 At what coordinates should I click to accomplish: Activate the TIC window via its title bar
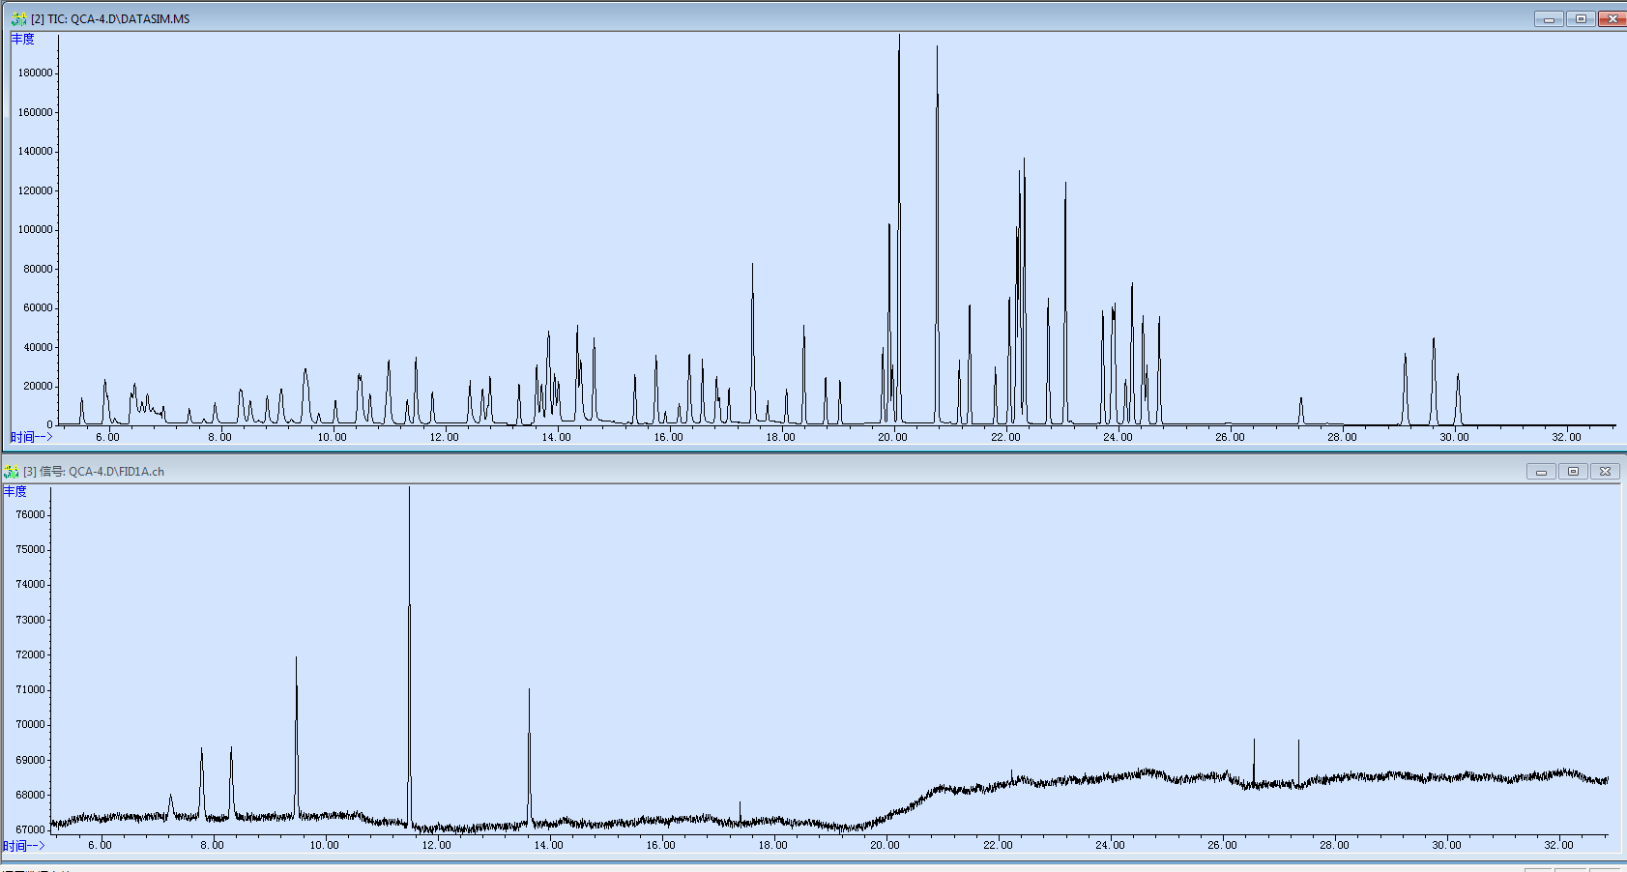[773, 18]
